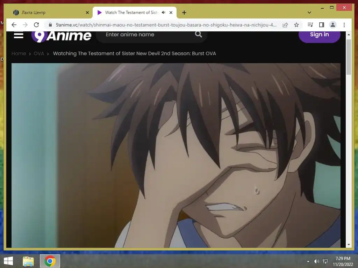Open File Explorer from taskbar

tap(28, 261)
